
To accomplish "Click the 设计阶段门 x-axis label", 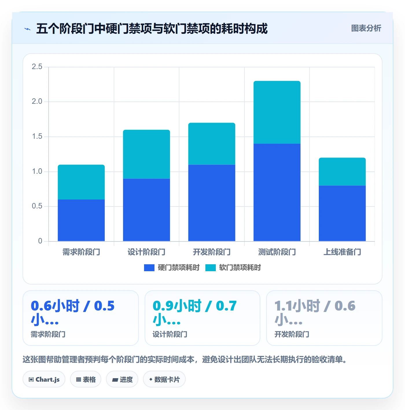I will 146,252.
